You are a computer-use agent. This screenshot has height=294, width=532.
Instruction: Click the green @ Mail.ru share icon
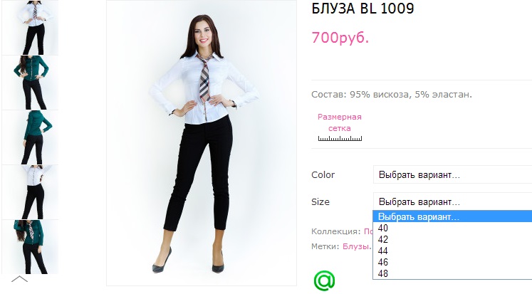coord(324,280)
